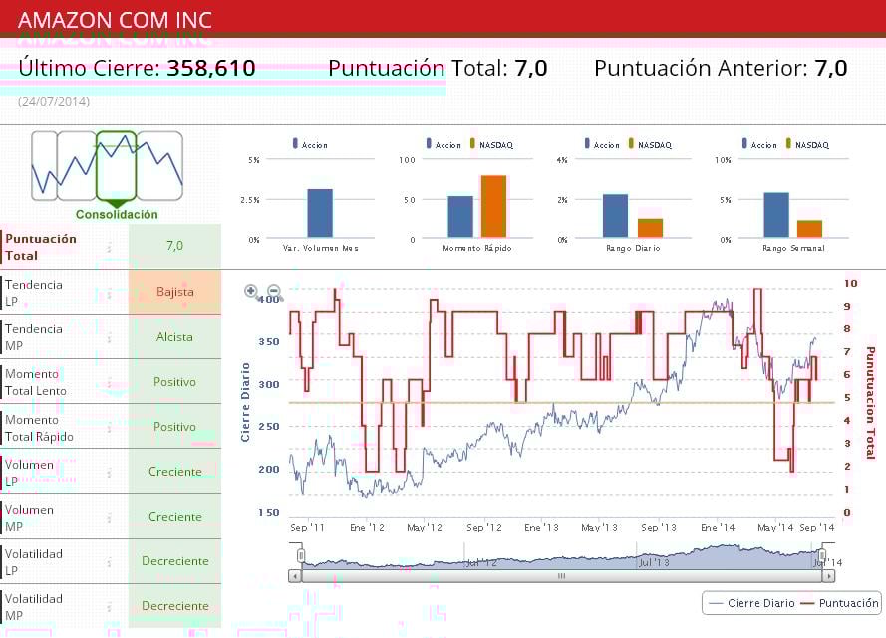
Task: Click the Bajista value cell
Action: point(174,292)
